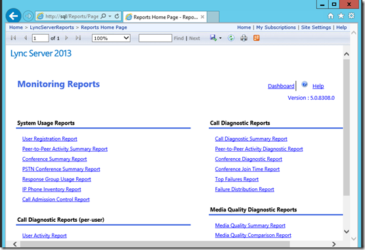Open Conference Diagnostic Report

(249, 159)
